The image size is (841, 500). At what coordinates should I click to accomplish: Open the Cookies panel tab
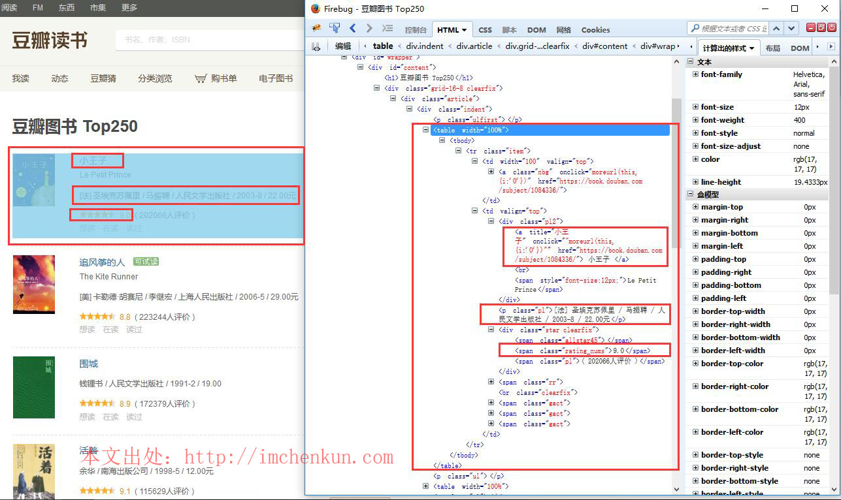(x=595, y=30)
